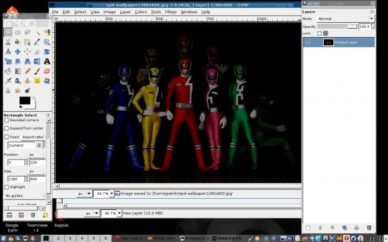Image resolution: width=388 pixels, height=242 pixels.
Task: Open the Size px unit dropdown
Action: tap(37, 171)
